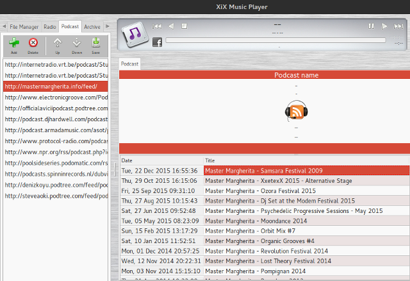Select the poolsideseries.podomatic.com feed
Image resolution: width=410 pixels, height=281 pixels.
[56, 163]
